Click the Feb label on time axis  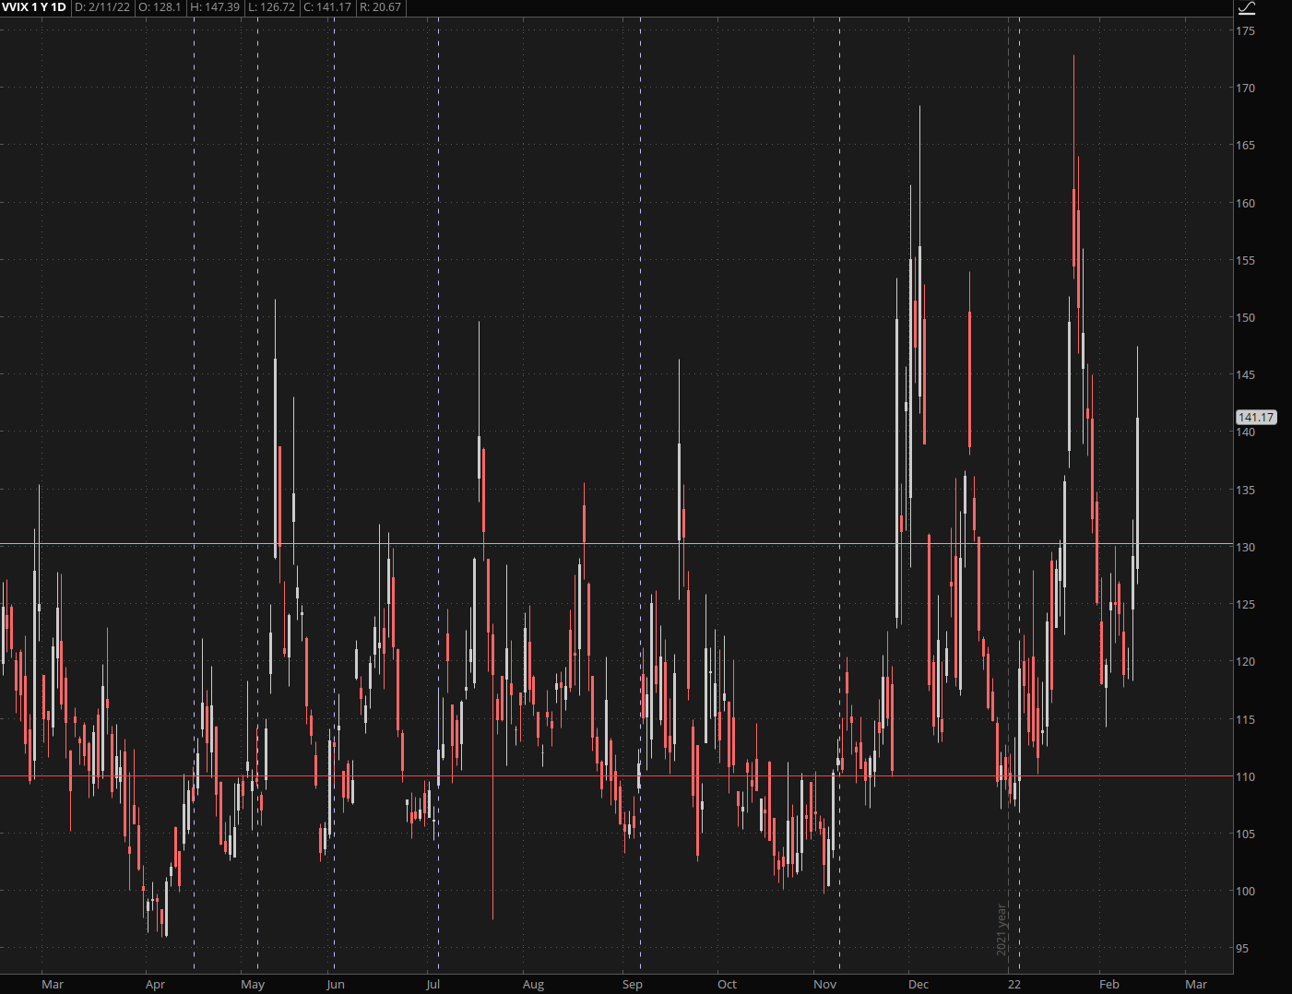click(1109, 985)
